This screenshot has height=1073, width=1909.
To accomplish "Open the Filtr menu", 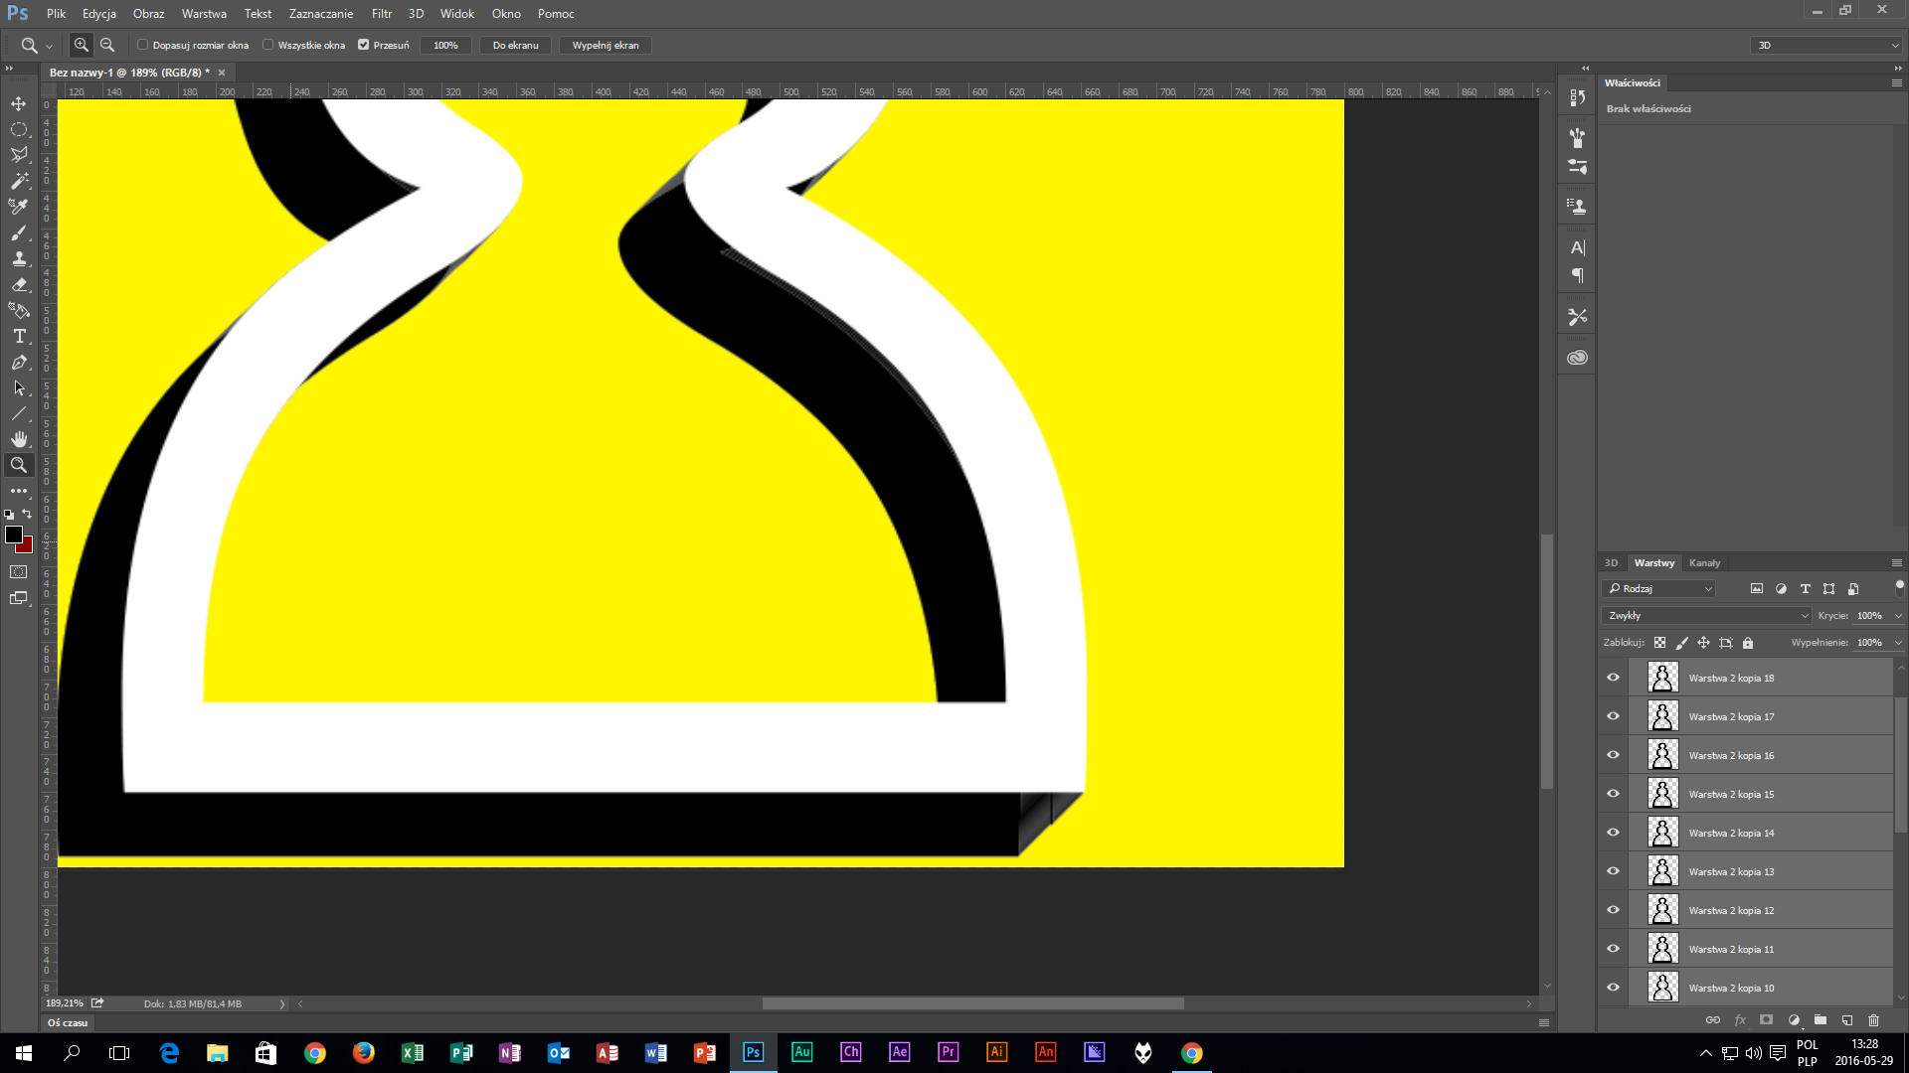I will 382,14.
